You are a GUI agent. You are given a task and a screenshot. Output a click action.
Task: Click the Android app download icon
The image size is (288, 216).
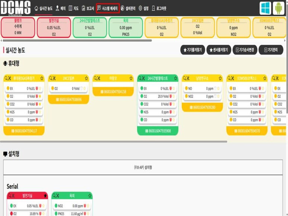[279, 8]
